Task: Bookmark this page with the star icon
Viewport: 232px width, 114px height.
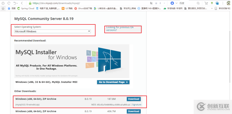Action: tap(156, 3)
